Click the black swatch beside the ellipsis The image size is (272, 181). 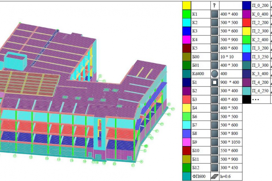point(247,100)
